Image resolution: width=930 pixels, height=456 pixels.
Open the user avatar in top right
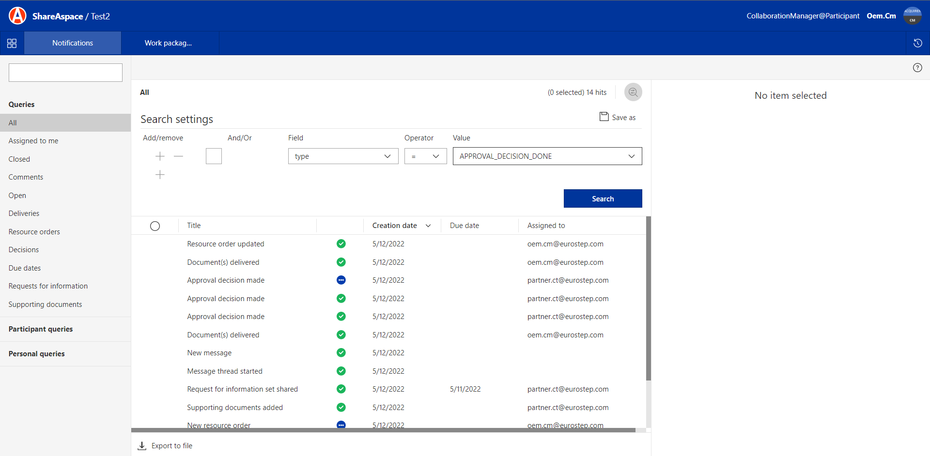pyautogui.click(x=912, y=16)
